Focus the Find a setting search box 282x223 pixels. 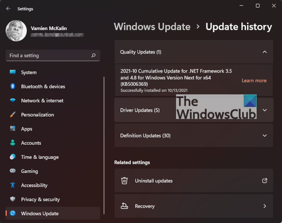53,55
